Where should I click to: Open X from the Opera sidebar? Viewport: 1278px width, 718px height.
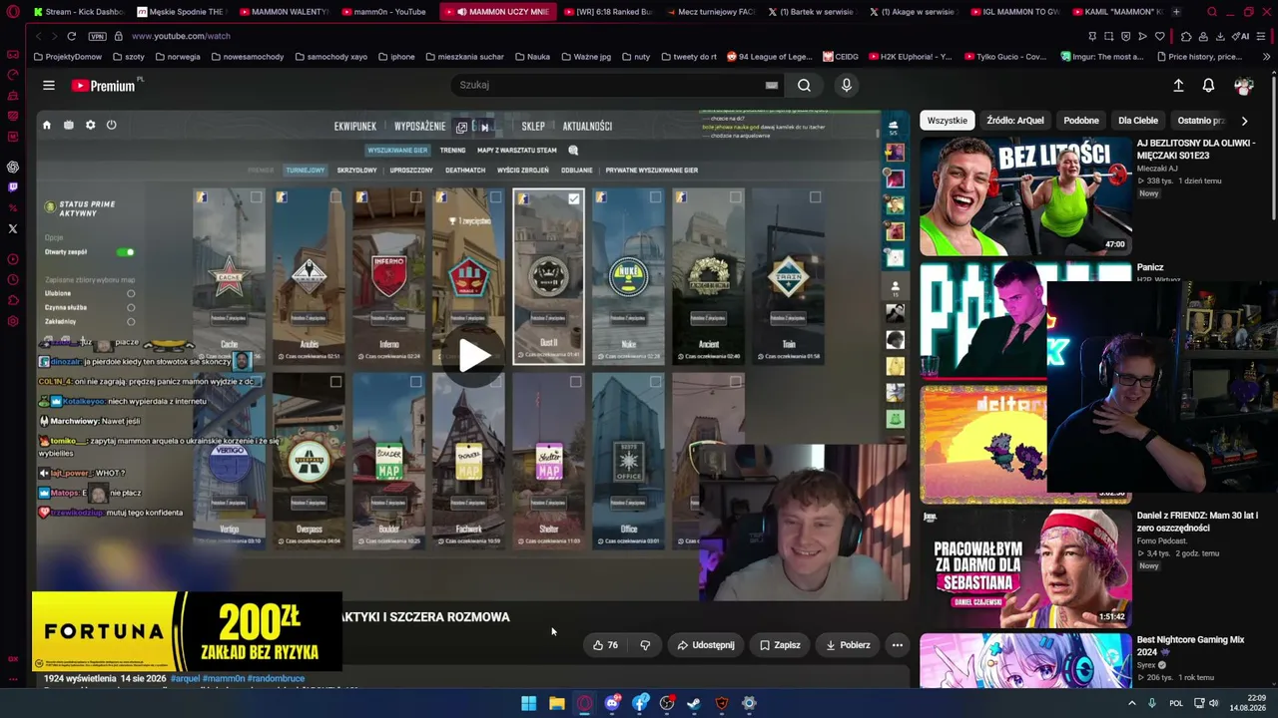pos(13,228)
